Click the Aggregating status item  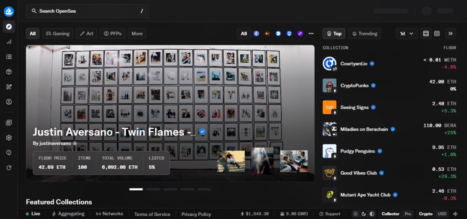pyautogui.click(x=68, y=214)
